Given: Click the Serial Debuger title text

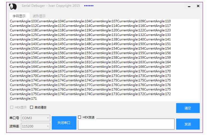Looking at the screenshot, I should [51, 6].
